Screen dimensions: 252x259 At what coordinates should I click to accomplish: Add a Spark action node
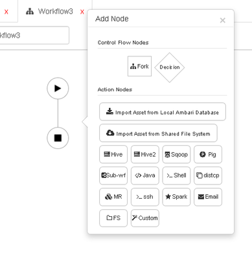[176, 197]
